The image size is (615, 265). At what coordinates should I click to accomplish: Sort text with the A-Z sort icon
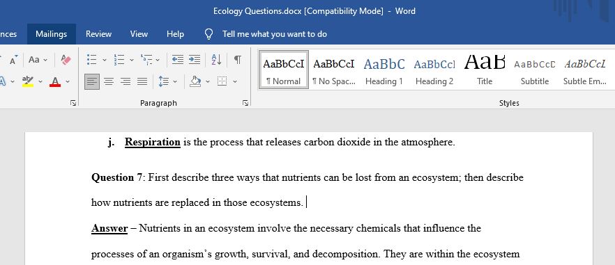click(216, 60)
